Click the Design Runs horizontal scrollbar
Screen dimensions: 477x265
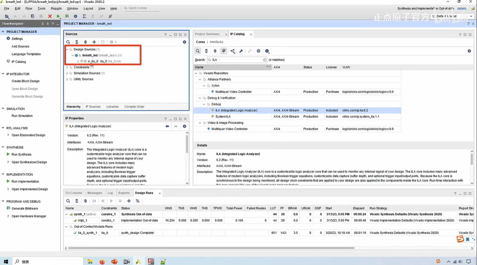(x=211, y=248)
